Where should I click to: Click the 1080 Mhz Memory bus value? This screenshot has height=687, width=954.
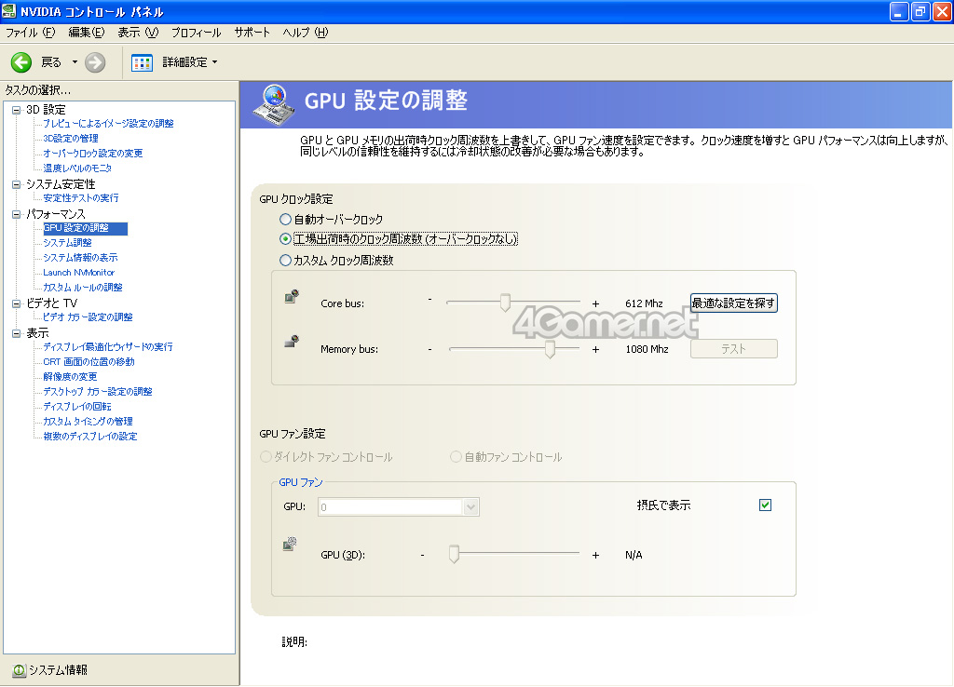tap(647, 349)
